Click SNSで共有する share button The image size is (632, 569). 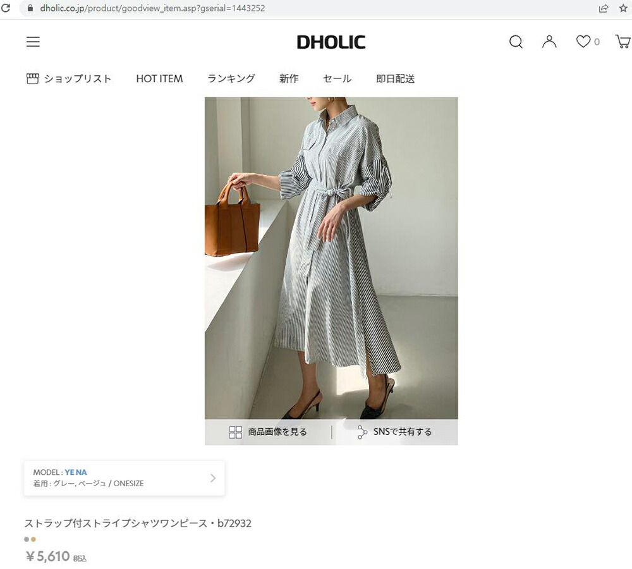point(394,432)
